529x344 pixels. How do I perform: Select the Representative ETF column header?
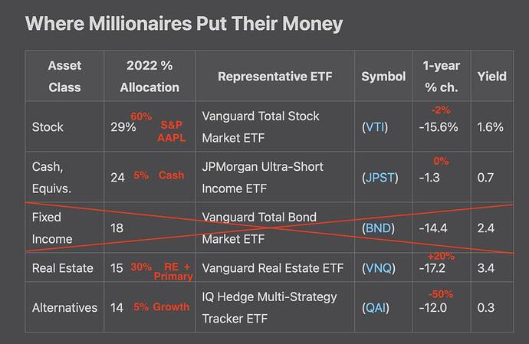coord(275,76)
